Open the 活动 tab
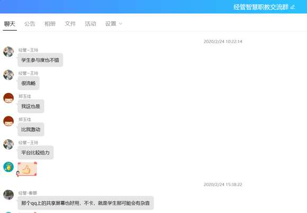This screenshot has width=307, height=213. 91,24
